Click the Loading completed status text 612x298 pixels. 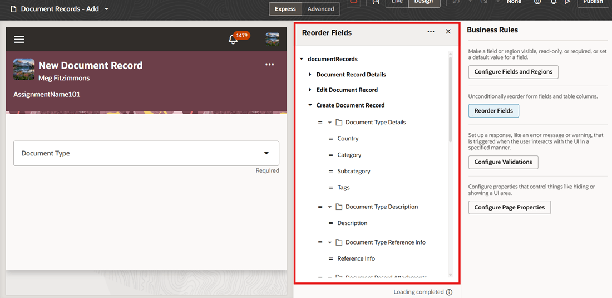(418, 292)
